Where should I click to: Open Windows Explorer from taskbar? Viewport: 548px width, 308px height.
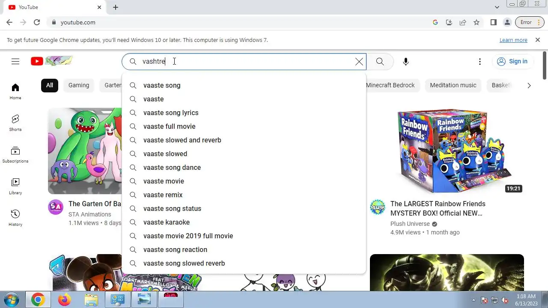click(x=91, y=300)
